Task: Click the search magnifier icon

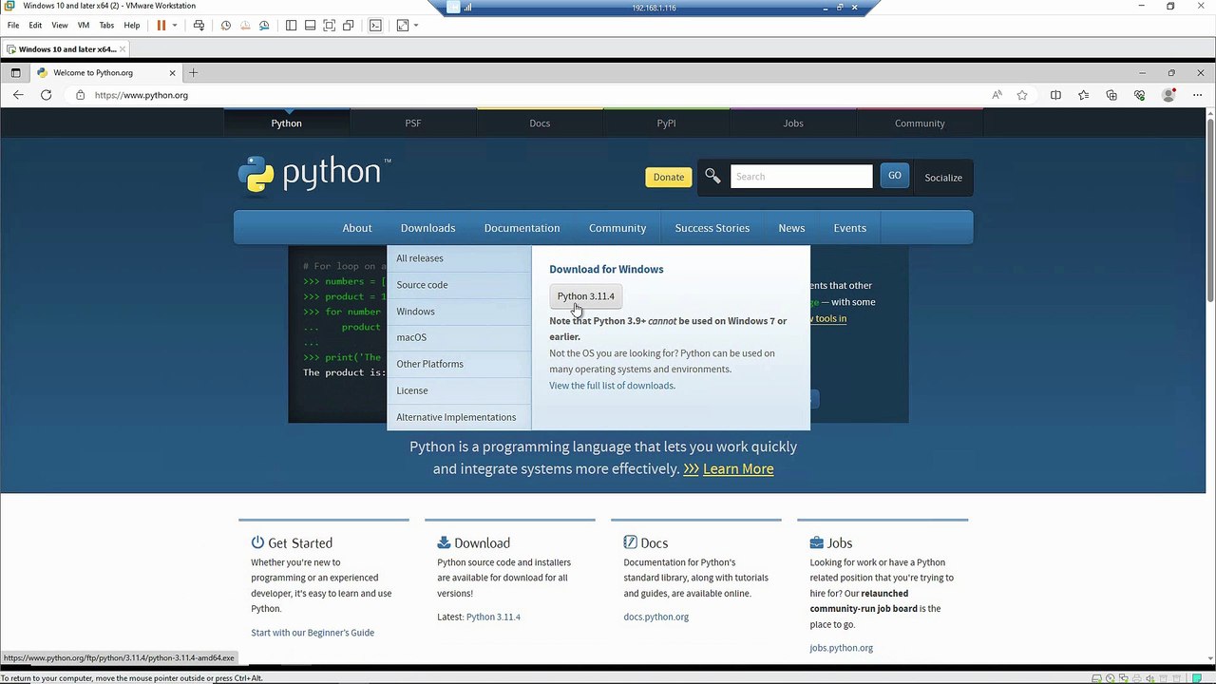Action: point(712,176)
